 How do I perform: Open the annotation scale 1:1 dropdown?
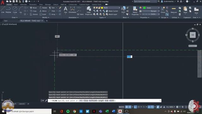(170, 107)
